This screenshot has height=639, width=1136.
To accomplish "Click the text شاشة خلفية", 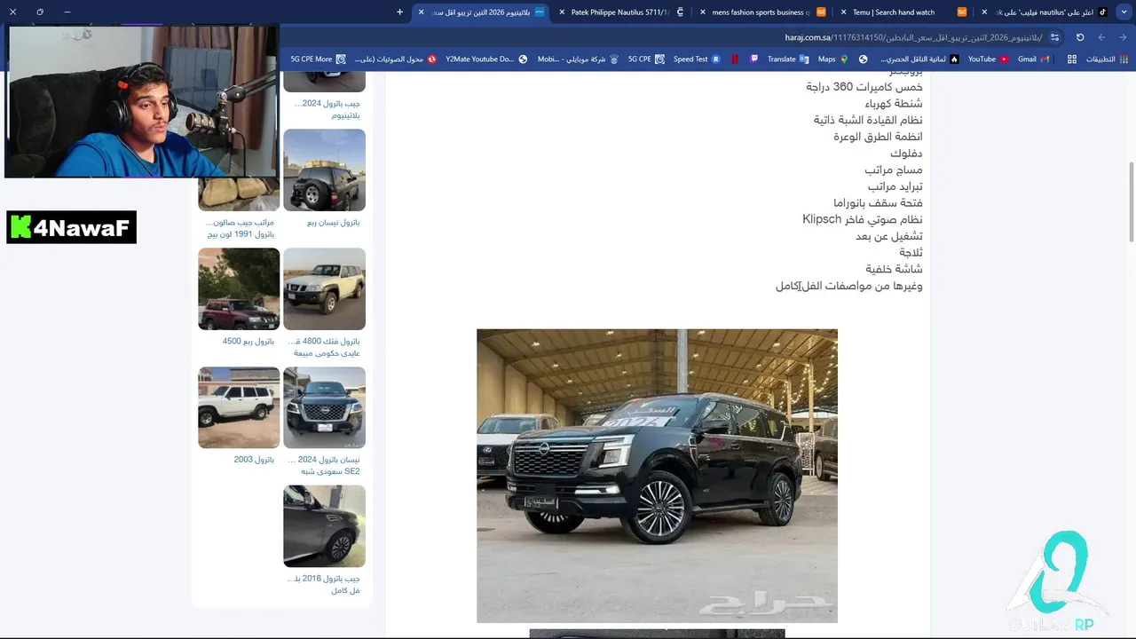I will (894, 269).
